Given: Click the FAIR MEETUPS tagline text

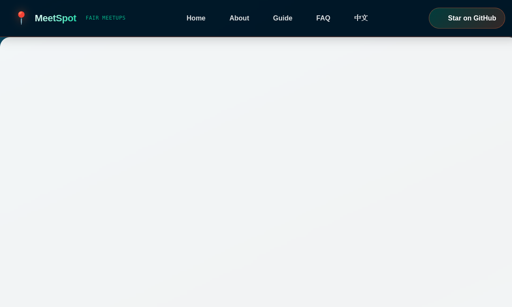Looking at the screenshot, I should click(105, 18).
